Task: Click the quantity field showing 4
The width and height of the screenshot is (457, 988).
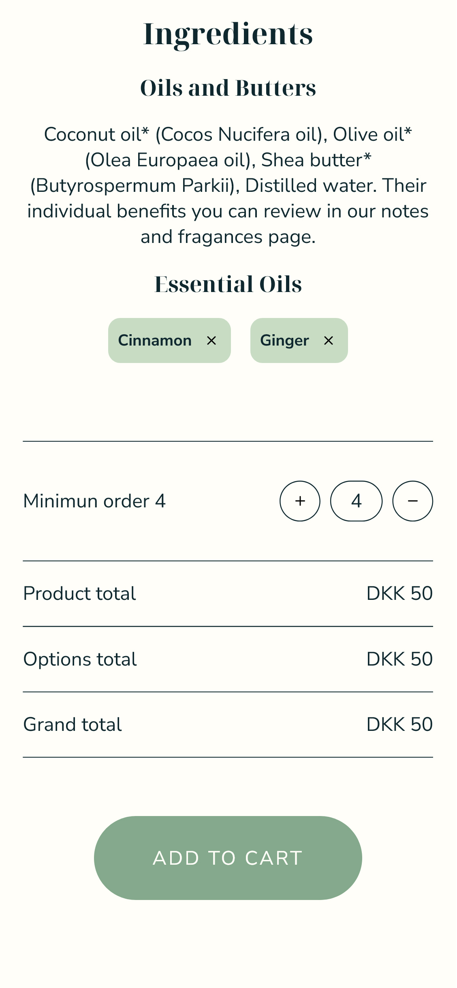Action: click(x=356, y=501)
